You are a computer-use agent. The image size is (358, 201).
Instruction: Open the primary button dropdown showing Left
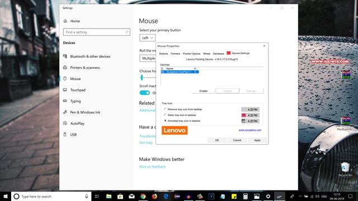click(148, 38)
